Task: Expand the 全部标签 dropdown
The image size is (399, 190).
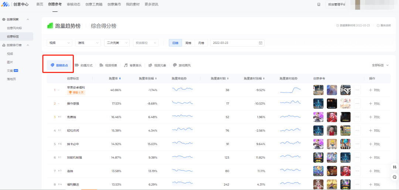Action: click(380, 65)
